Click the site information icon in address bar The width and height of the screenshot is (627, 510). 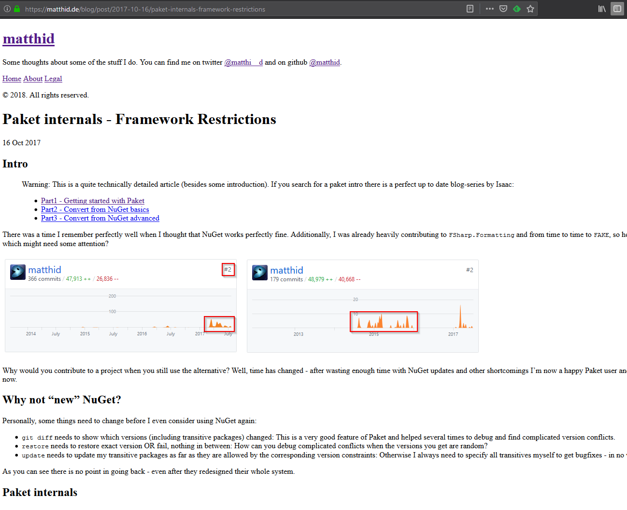(7, 9)
